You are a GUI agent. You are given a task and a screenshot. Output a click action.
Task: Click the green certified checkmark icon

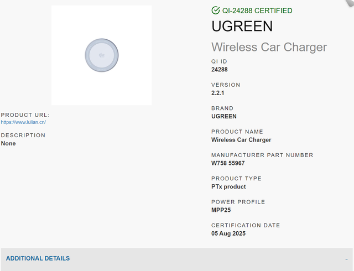(x=216, y=11)
